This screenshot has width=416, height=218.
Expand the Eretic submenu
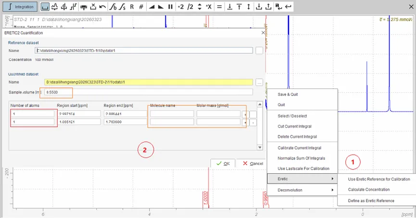point(302,179)
